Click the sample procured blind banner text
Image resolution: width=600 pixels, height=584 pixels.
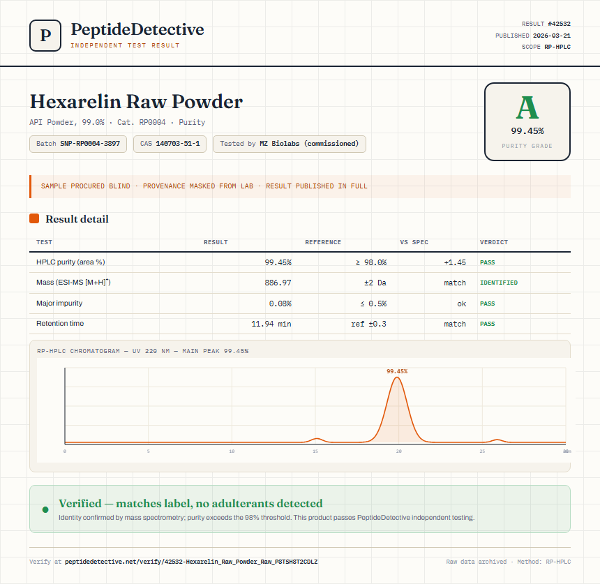pyautogui.click(x=204, y=186)
